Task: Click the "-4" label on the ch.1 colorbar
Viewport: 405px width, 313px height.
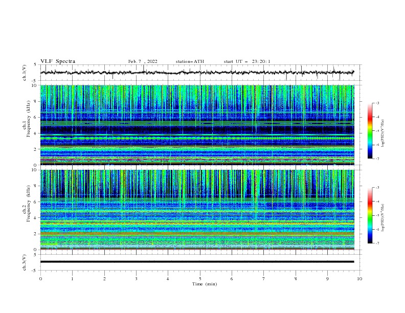Action: click(x=377, y=117)
